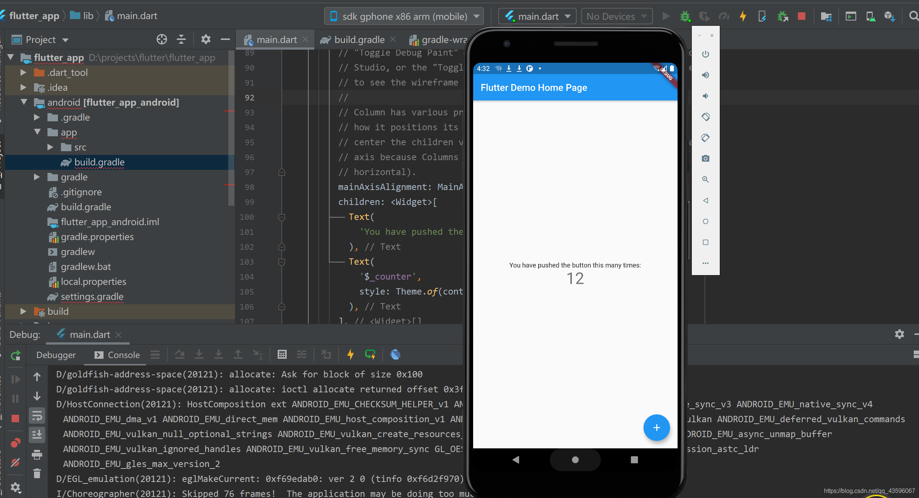Select settings.gradle in project tree
The height and width of the screenshot is (498, 919).
pyautogui.click(x=92, y=296)
